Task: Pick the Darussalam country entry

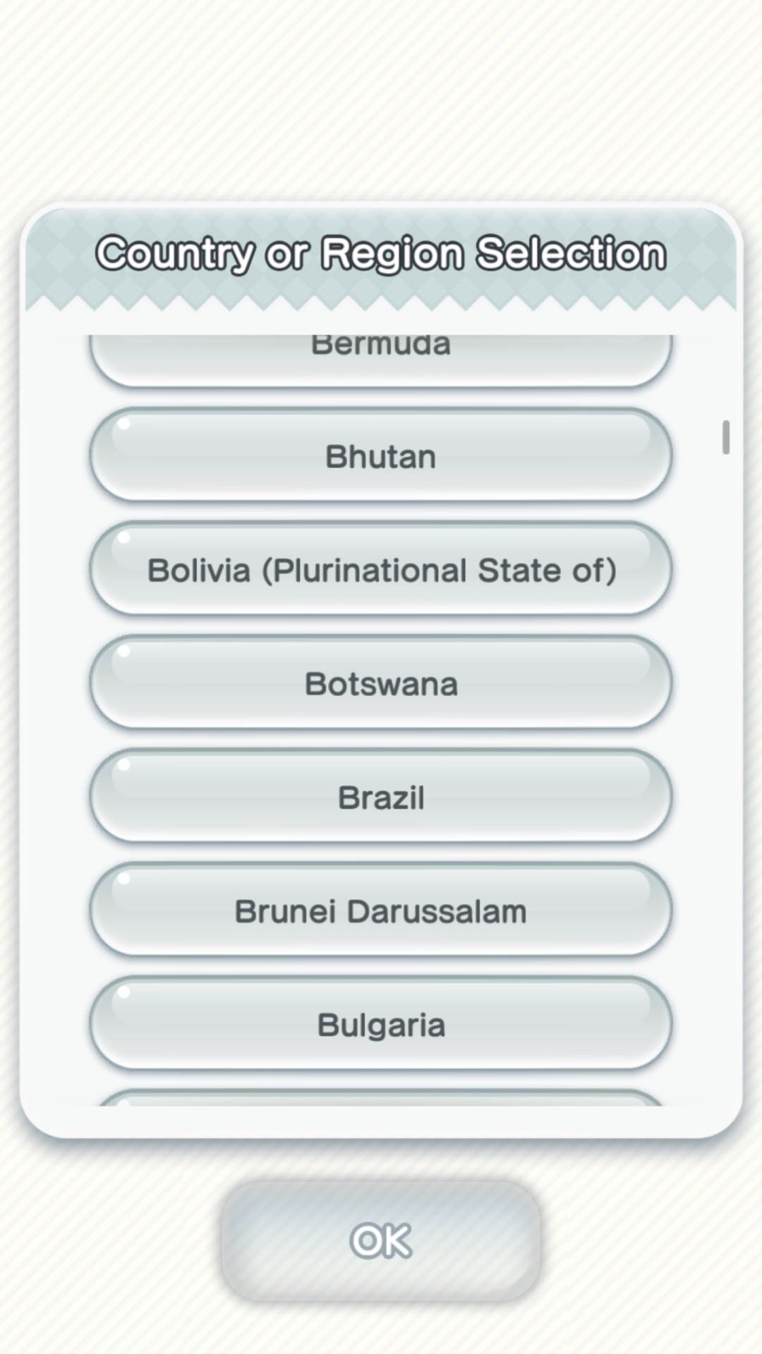Action: pyautogui.click(x=381, y=910)
